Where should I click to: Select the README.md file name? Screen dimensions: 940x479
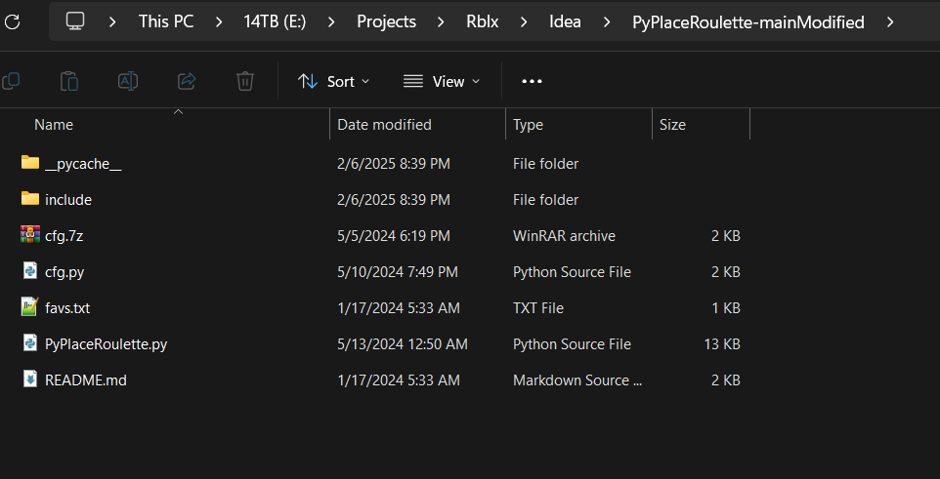(86, 380)
